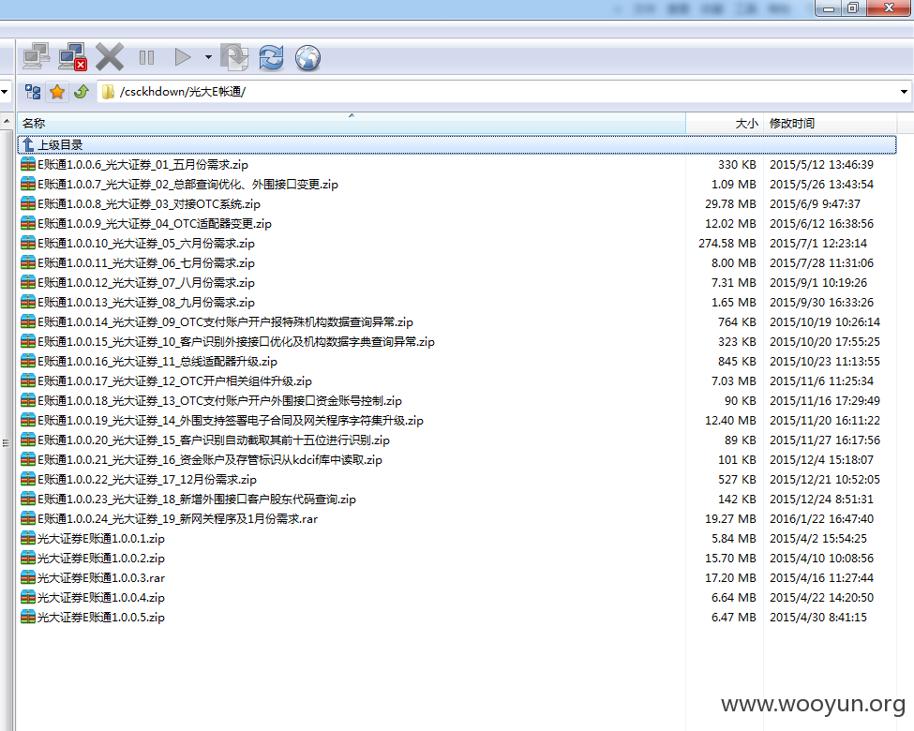This screenshot has height=731, width=914.
Task: Click the globe browser icon
Action: pos(307,57)
